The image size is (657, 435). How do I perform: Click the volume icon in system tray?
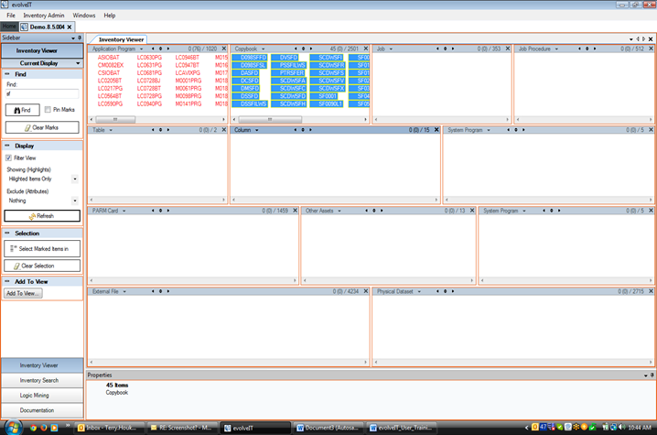point(622,428)
